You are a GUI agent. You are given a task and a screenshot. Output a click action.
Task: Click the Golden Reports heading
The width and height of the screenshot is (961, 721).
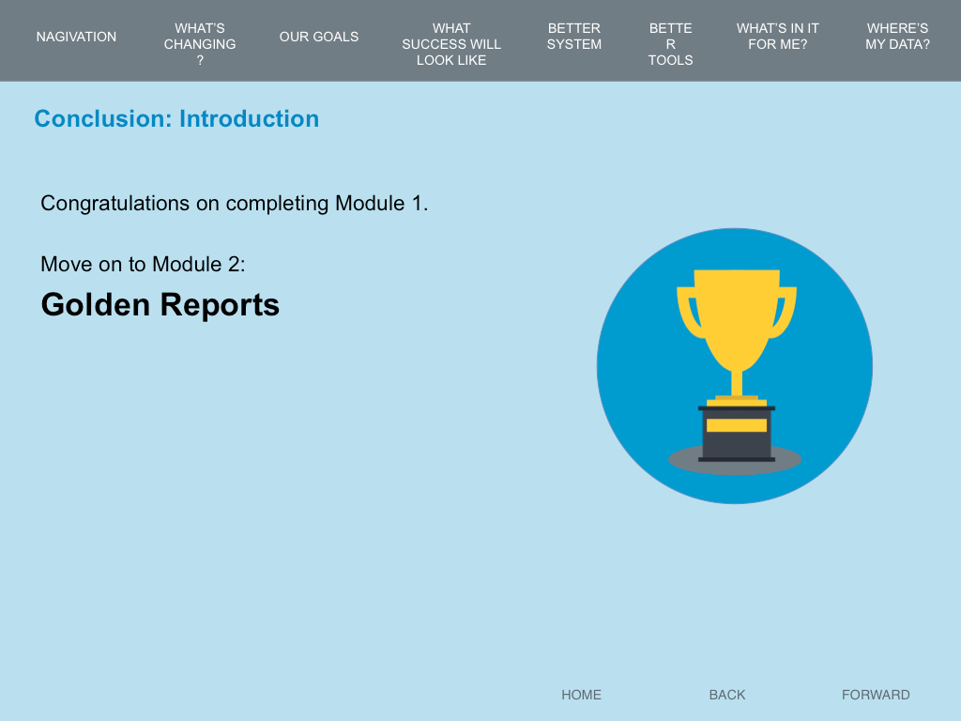pos(160,305)
